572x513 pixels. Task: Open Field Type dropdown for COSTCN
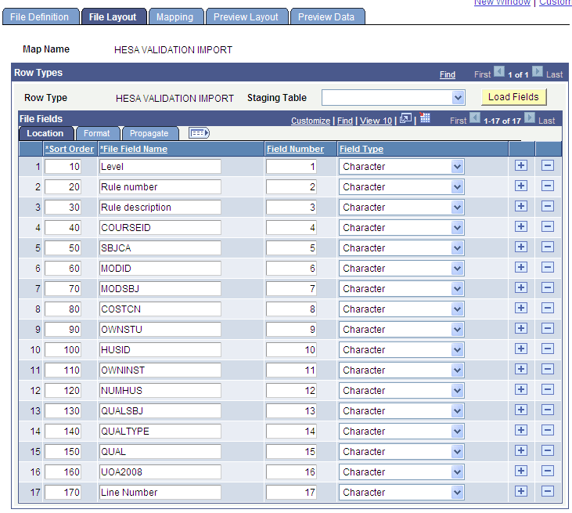coord(457,309)
